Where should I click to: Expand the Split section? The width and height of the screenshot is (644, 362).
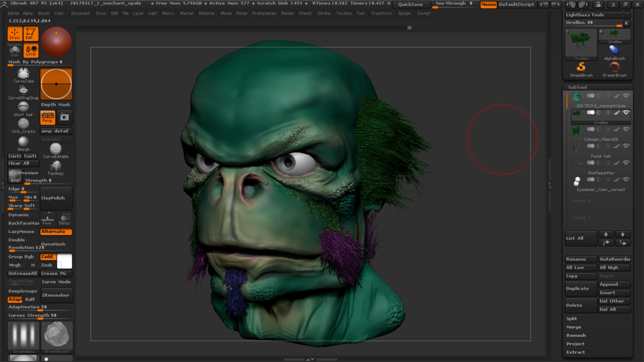(572, 319)
